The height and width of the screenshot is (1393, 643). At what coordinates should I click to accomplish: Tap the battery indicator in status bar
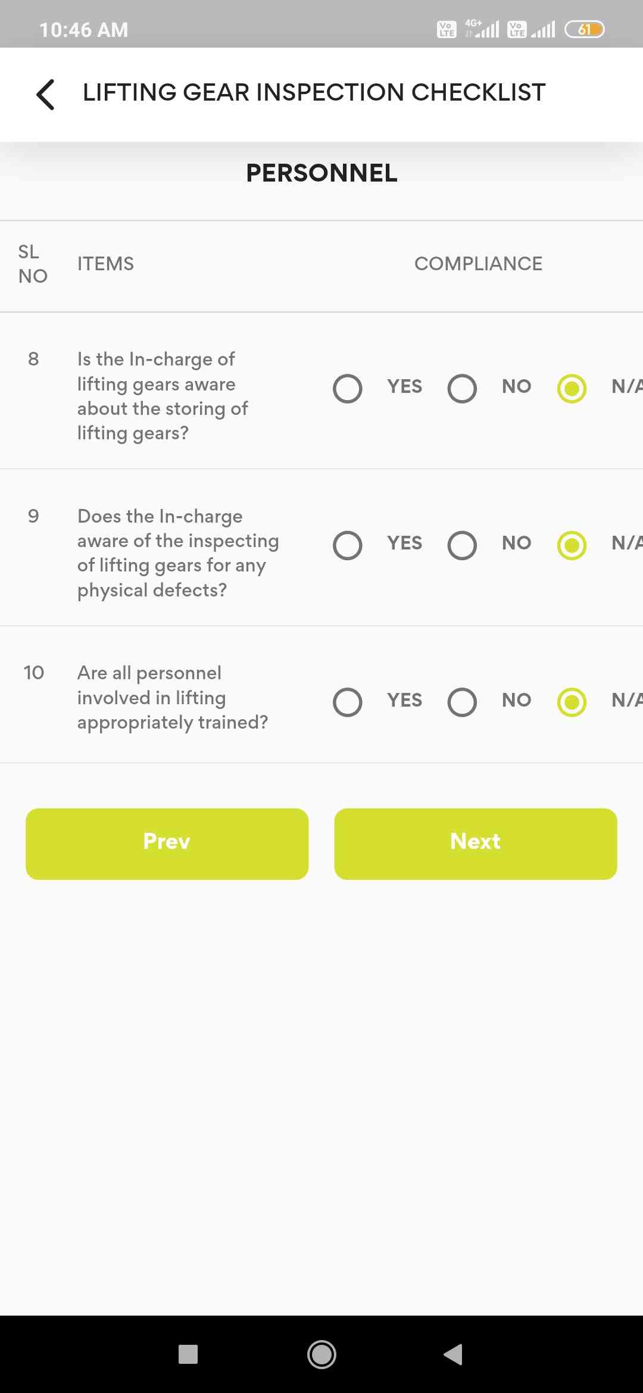(584, 29)
